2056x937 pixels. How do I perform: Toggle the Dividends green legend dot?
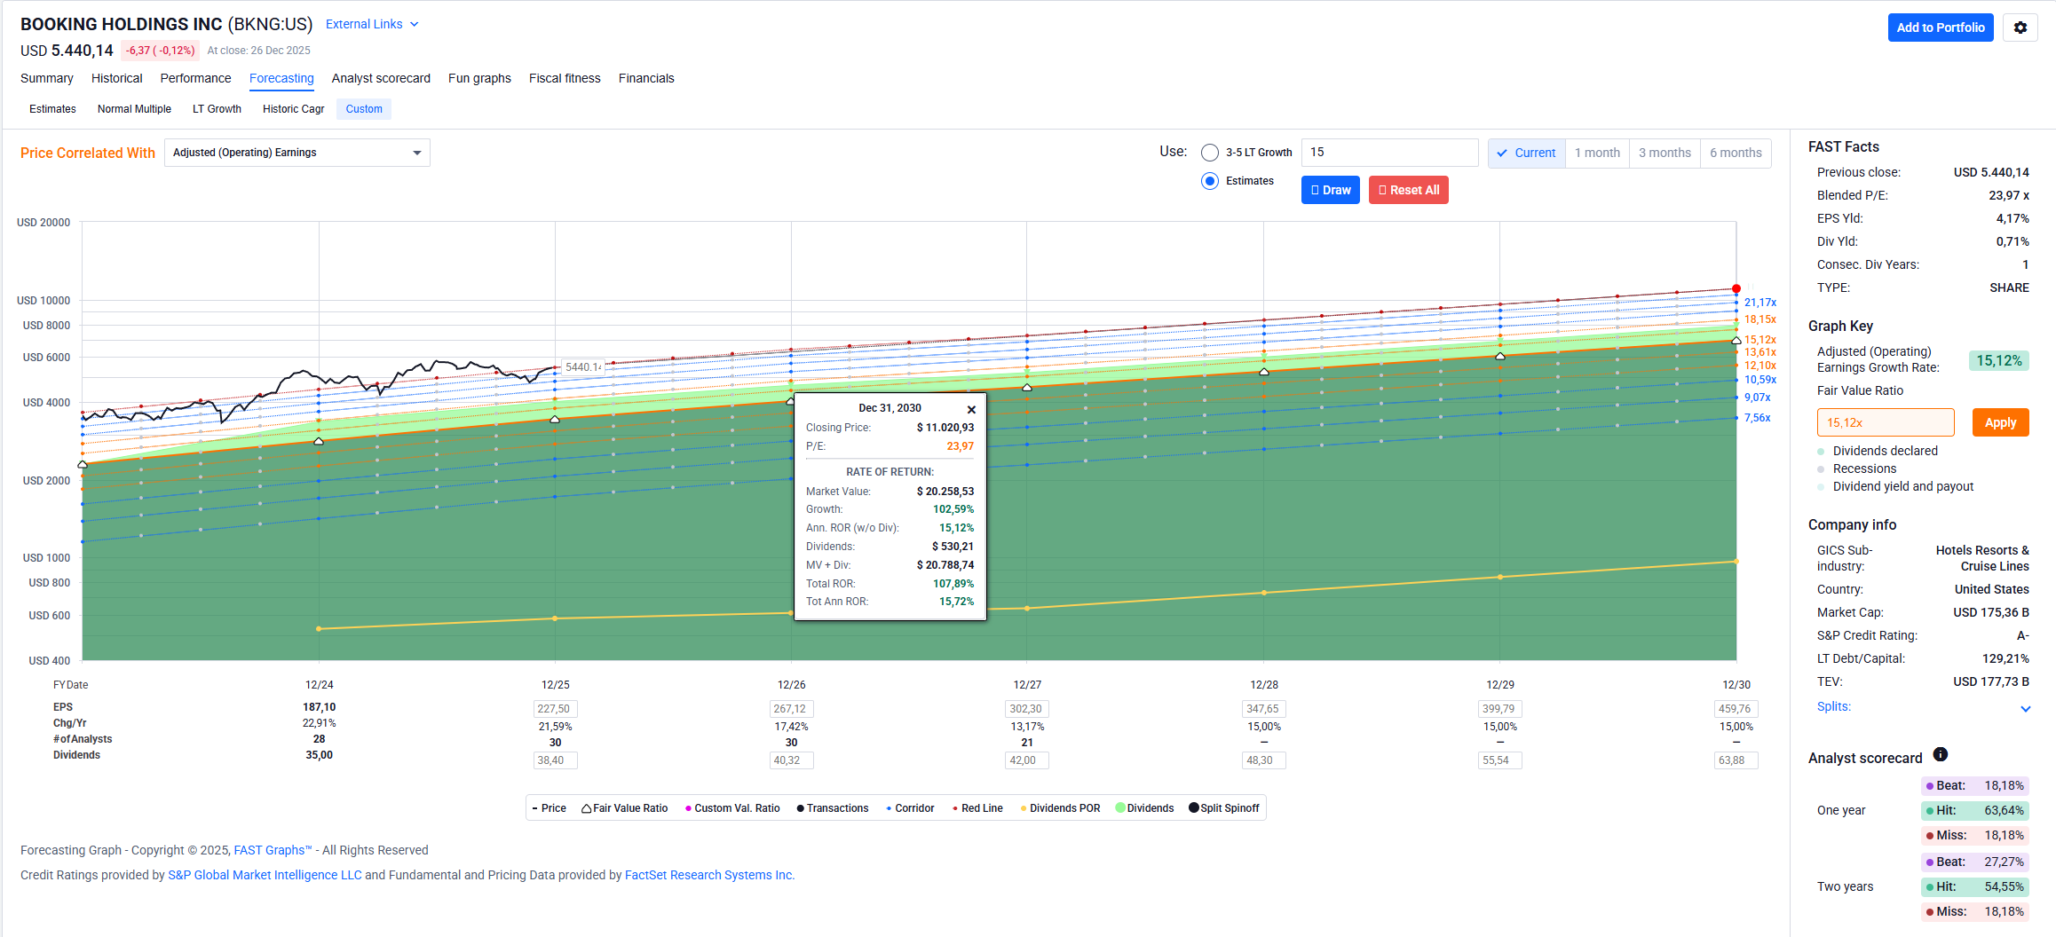click(x=1120, y=808)
